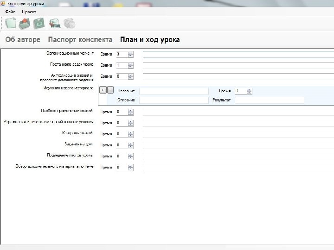Switch to the Об авторе tab
The height and width of the screenshot is (250, 334).
click(23, 39)
